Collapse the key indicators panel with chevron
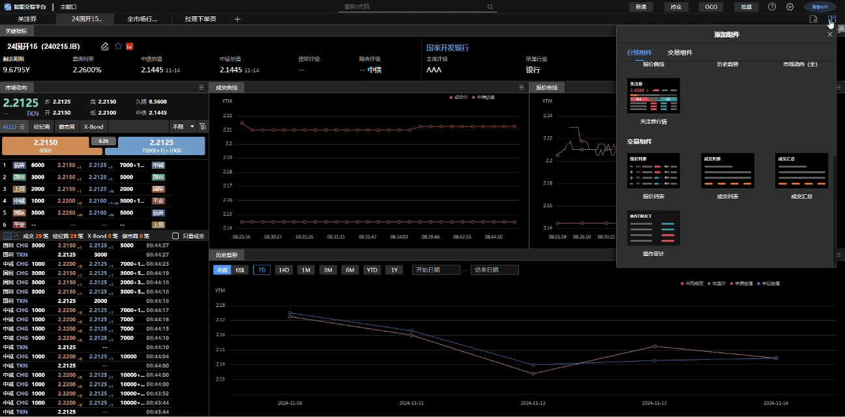This screenshot has width=845, height=417. coord(841,29)
